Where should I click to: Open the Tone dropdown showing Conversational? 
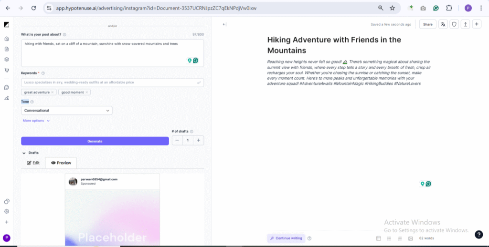point(67,111)
